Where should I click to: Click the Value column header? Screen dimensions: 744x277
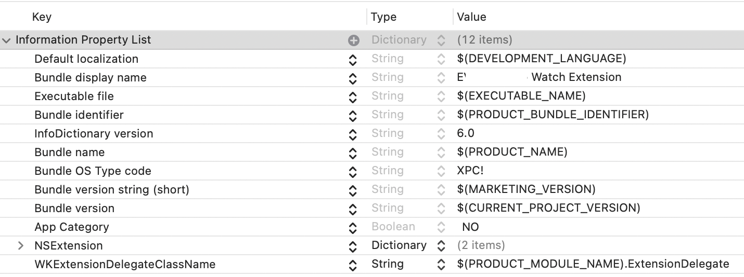(x=471, y=17)
